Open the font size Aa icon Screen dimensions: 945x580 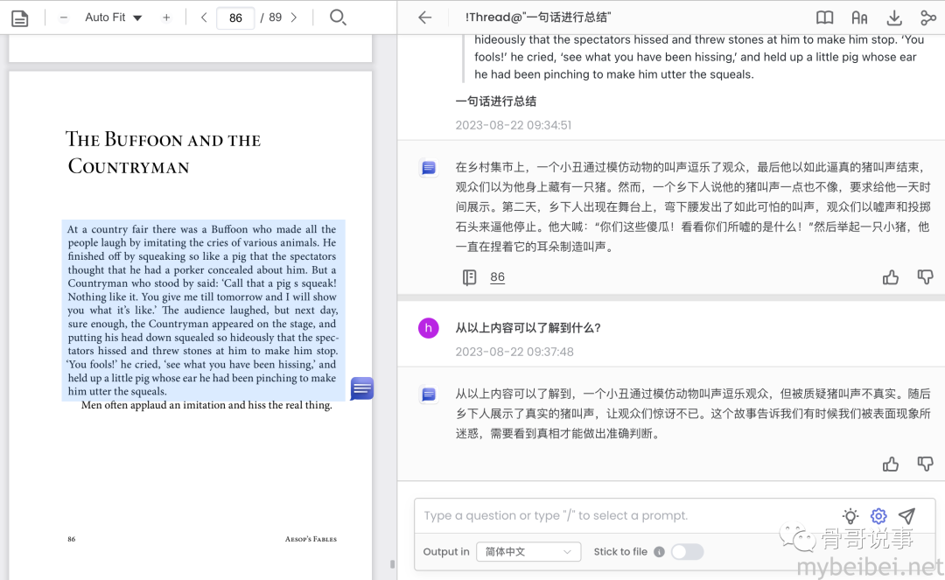859,18
